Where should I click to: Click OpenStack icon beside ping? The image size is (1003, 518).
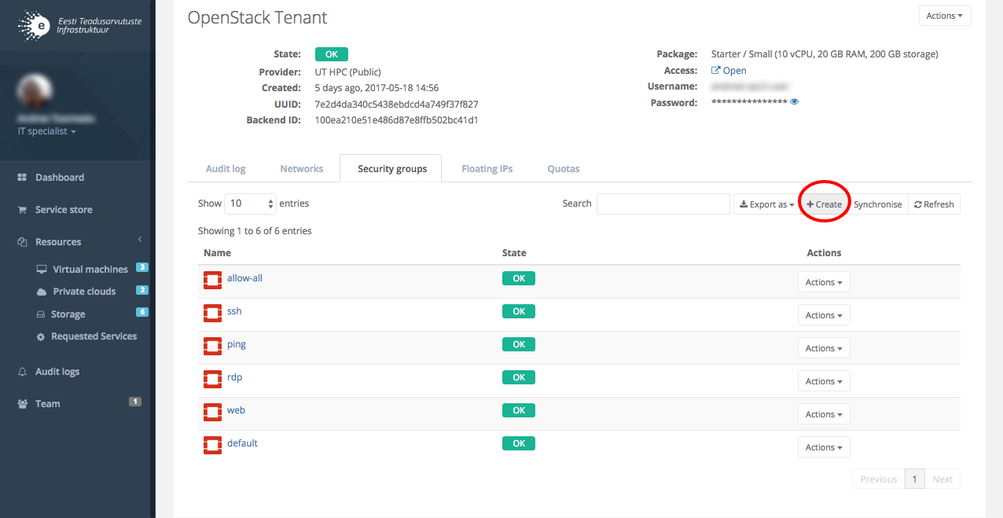point(212,345)
